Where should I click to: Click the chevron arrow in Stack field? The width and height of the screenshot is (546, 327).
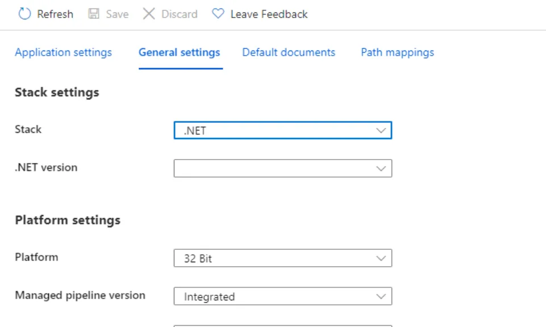(381, 131)
